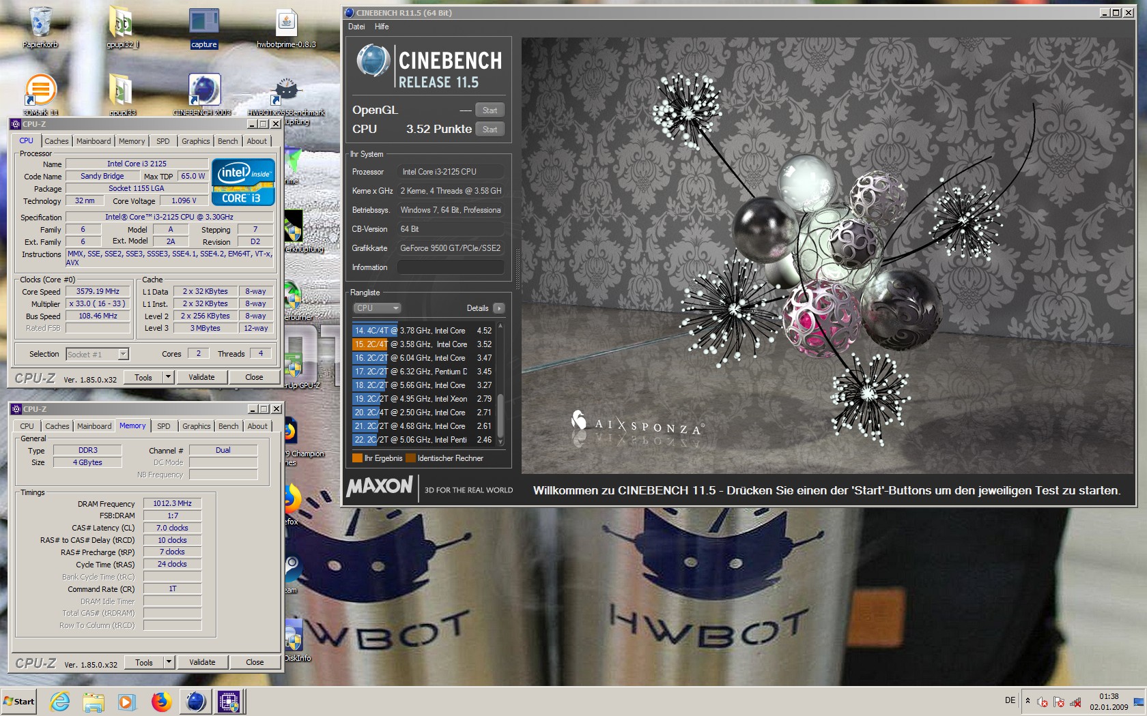Click the Tools button in upper CPU-Z
The width and height of the screenshot is (1147, 716).
coord(143,377)
